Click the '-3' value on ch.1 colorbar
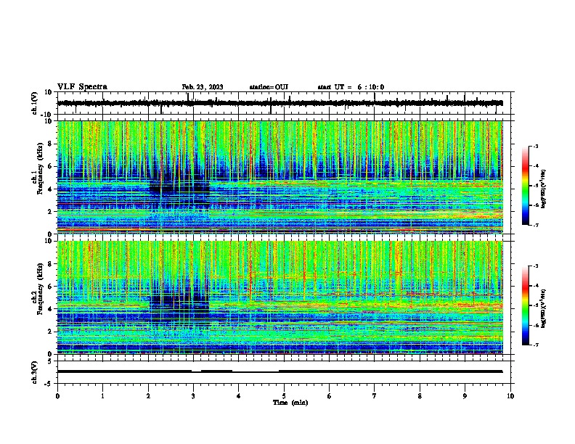575x444 pixels. point(535,146)
